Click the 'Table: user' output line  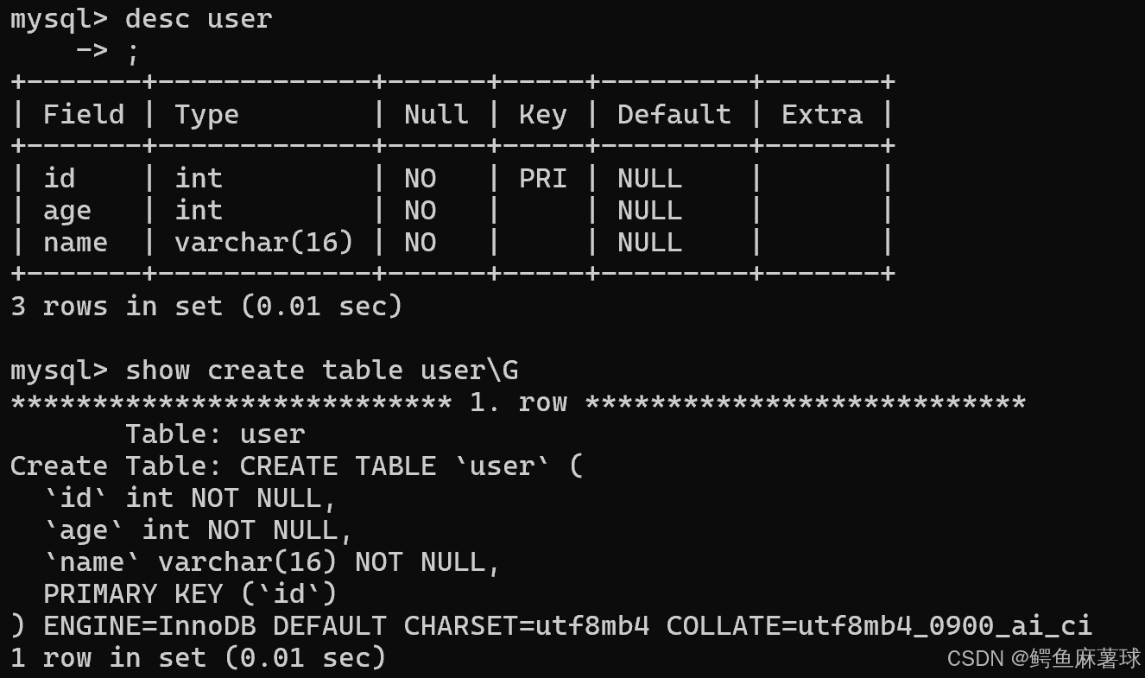click(x=215, y=434)
